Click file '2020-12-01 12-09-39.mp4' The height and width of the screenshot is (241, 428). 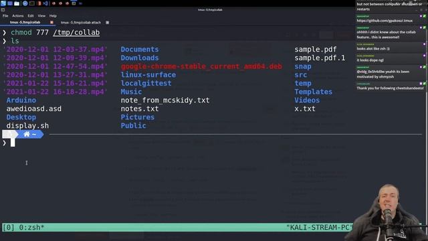point(55,58)
